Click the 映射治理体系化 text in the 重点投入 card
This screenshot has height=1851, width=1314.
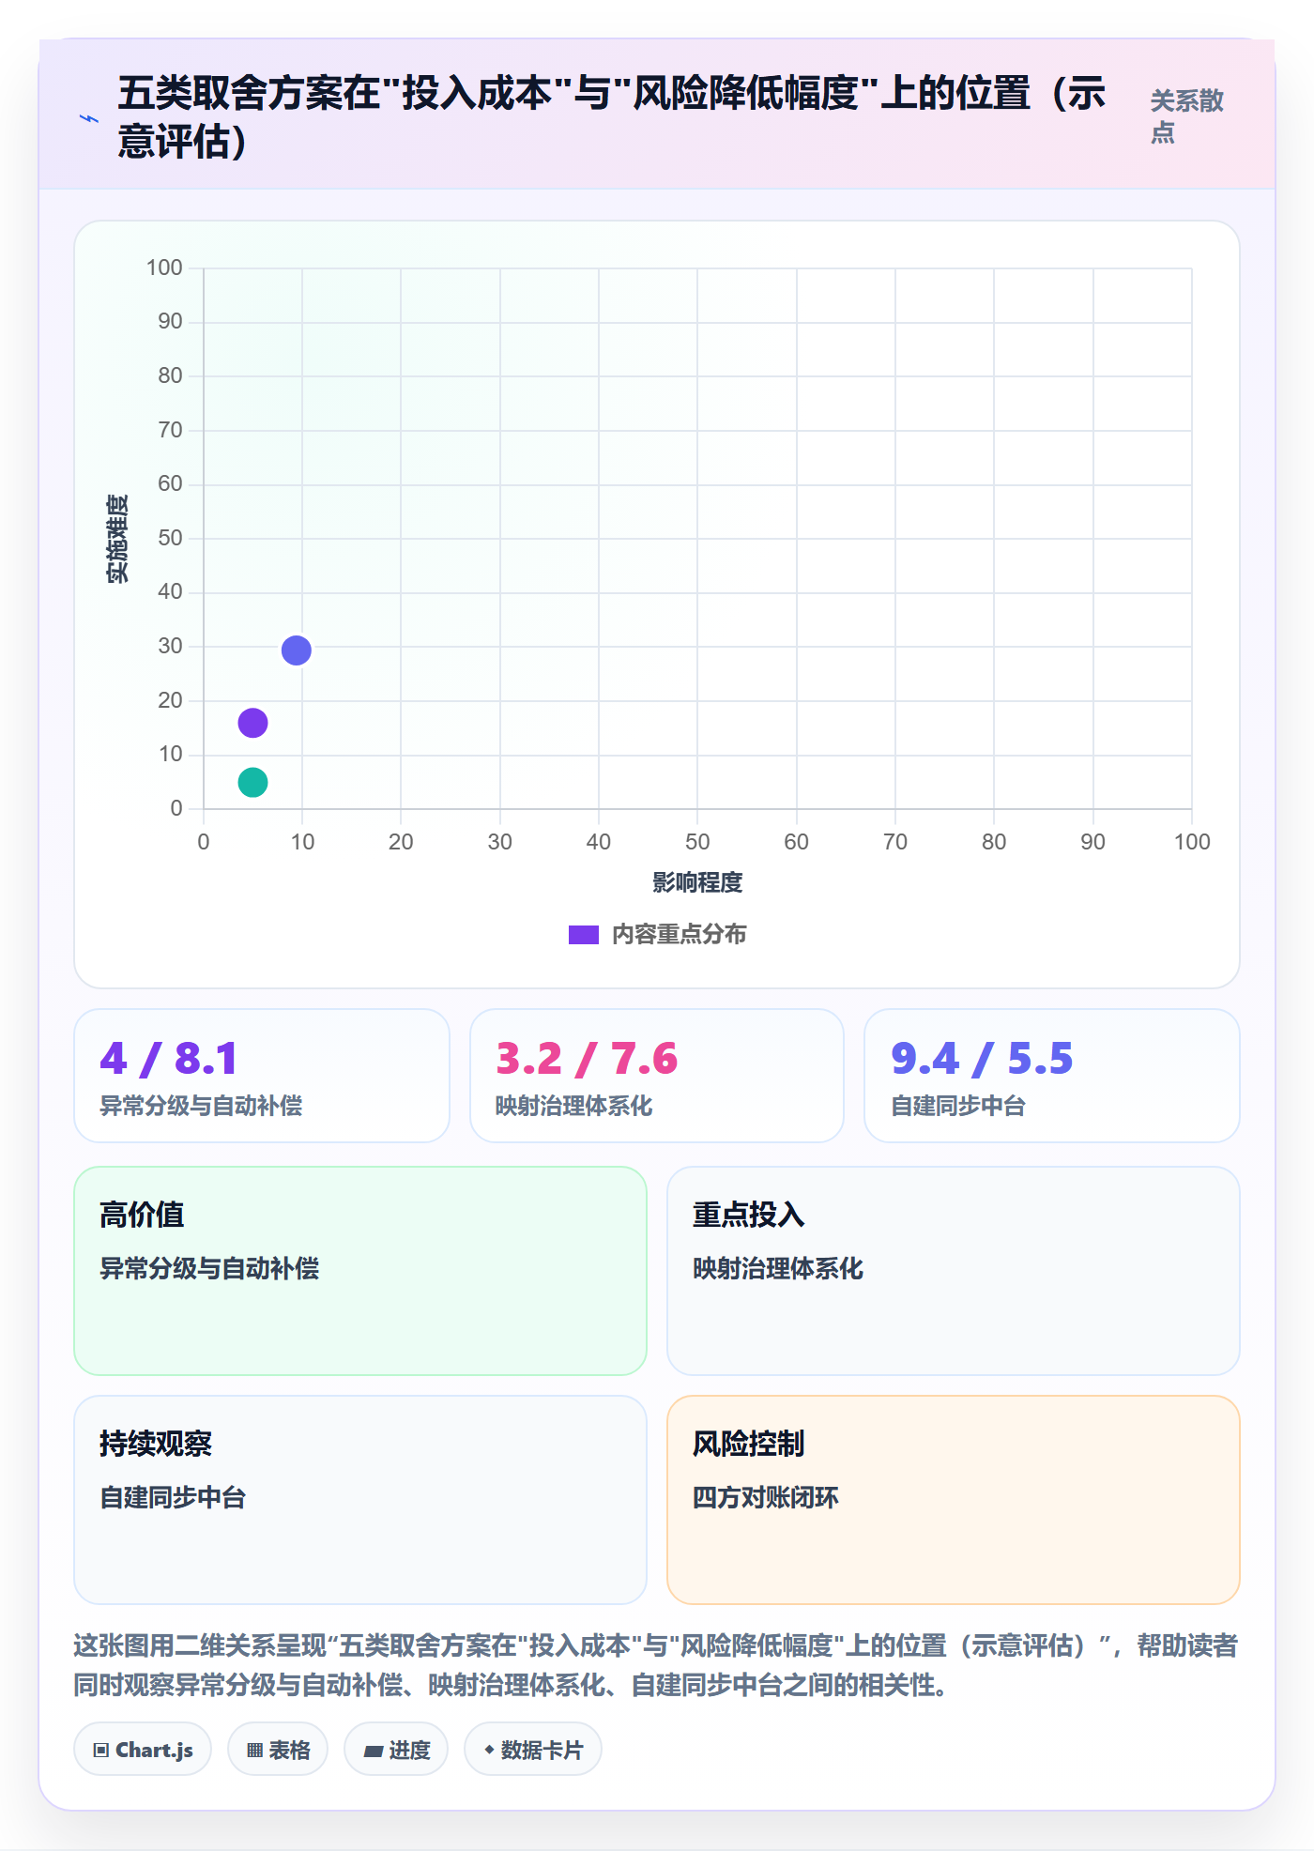pyautogui.click(x=778, y=1268)
